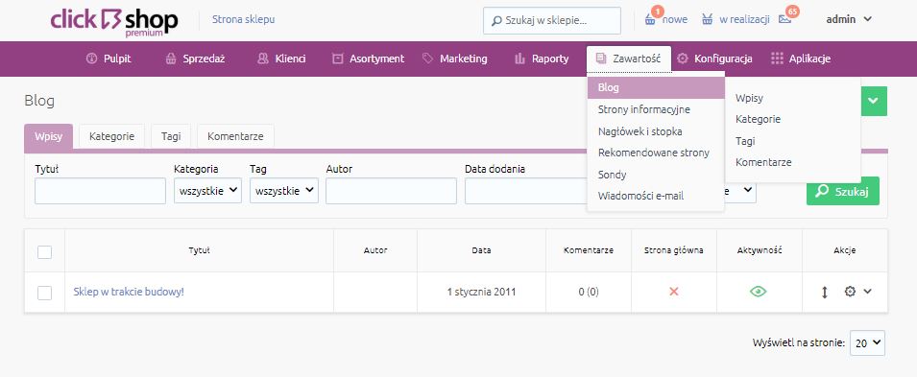Image resolution: width=917 pixels, height=377 pixels.
Task: Expand the admin user menu
Action: 849,19
